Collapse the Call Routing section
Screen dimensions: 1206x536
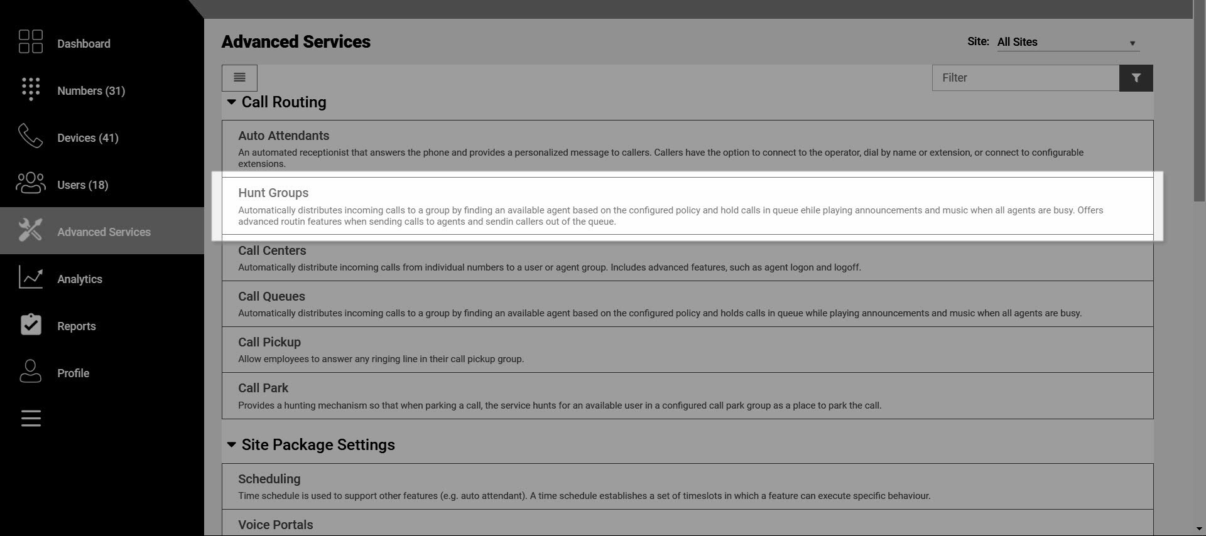coord(231,102)
